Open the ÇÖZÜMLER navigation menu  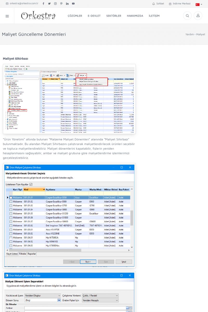(x=75, y=16)
